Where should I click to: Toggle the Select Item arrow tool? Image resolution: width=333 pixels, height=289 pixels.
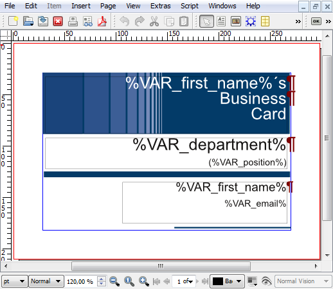pos(206,21)
